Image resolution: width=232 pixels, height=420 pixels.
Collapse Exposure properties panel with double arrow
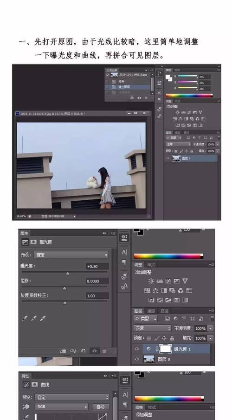point(104,233)
